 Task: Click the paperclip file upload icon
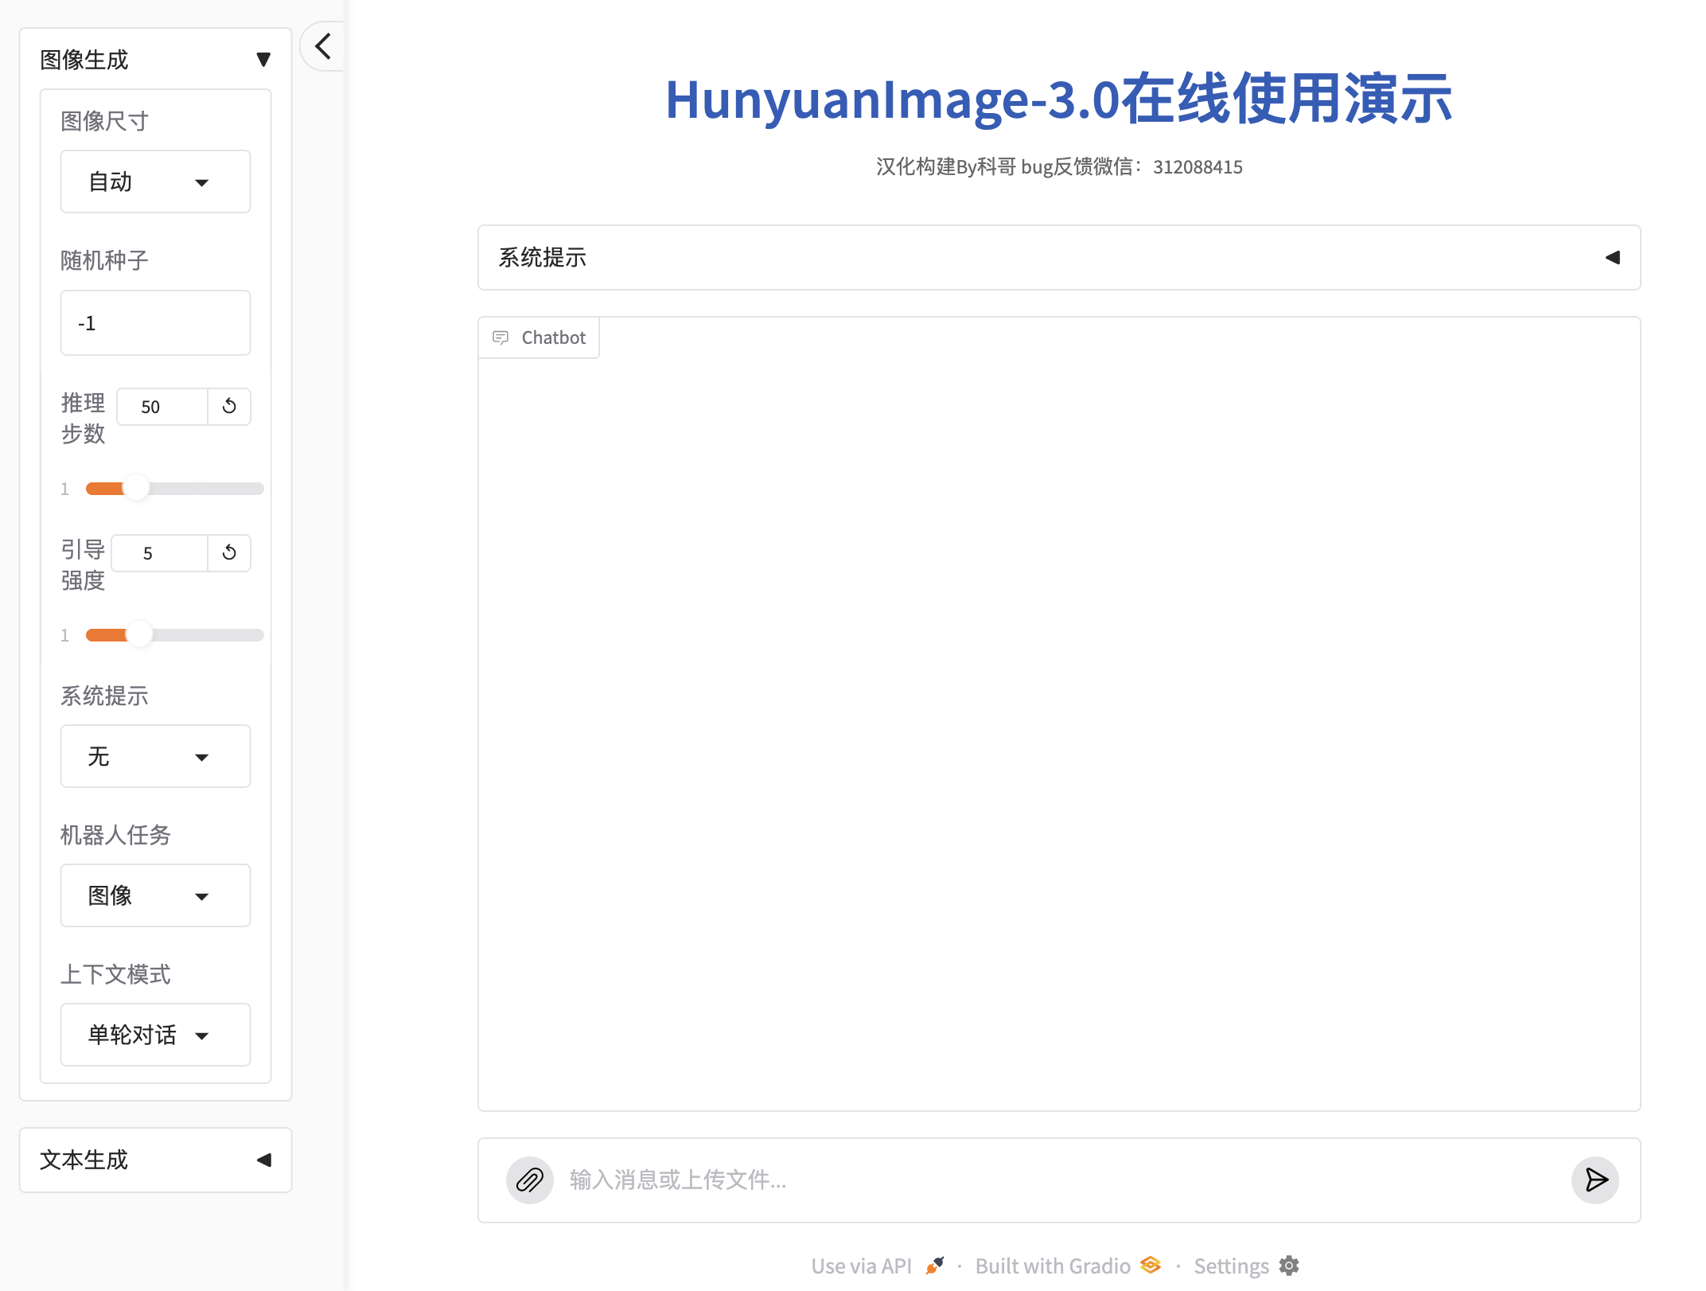pos(529,1180)
